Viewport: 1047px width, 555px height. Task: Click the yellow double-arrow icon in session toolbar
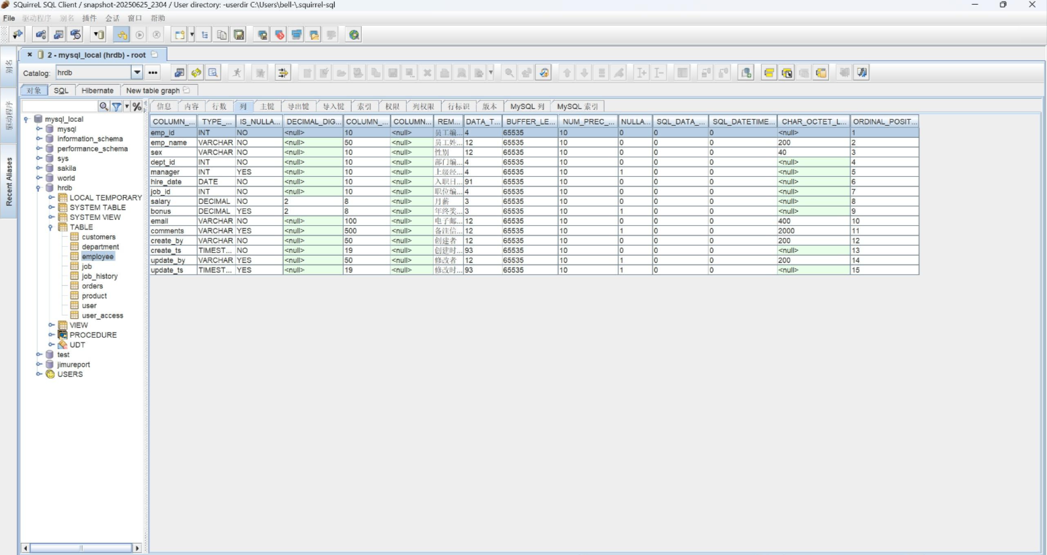[283, 73]
